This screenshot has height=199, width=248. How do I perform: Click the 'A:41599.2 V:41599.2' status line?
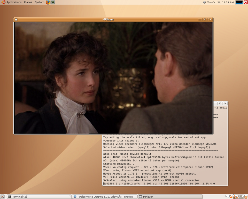159,184
